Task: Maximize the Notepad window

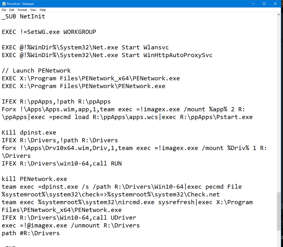Action: click(x=264, y=4)
